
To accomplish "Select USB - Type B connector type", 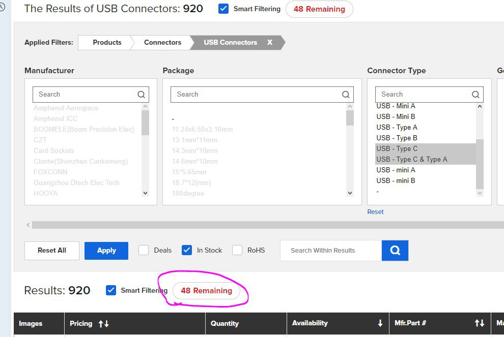I will click(x=397, y=138).
